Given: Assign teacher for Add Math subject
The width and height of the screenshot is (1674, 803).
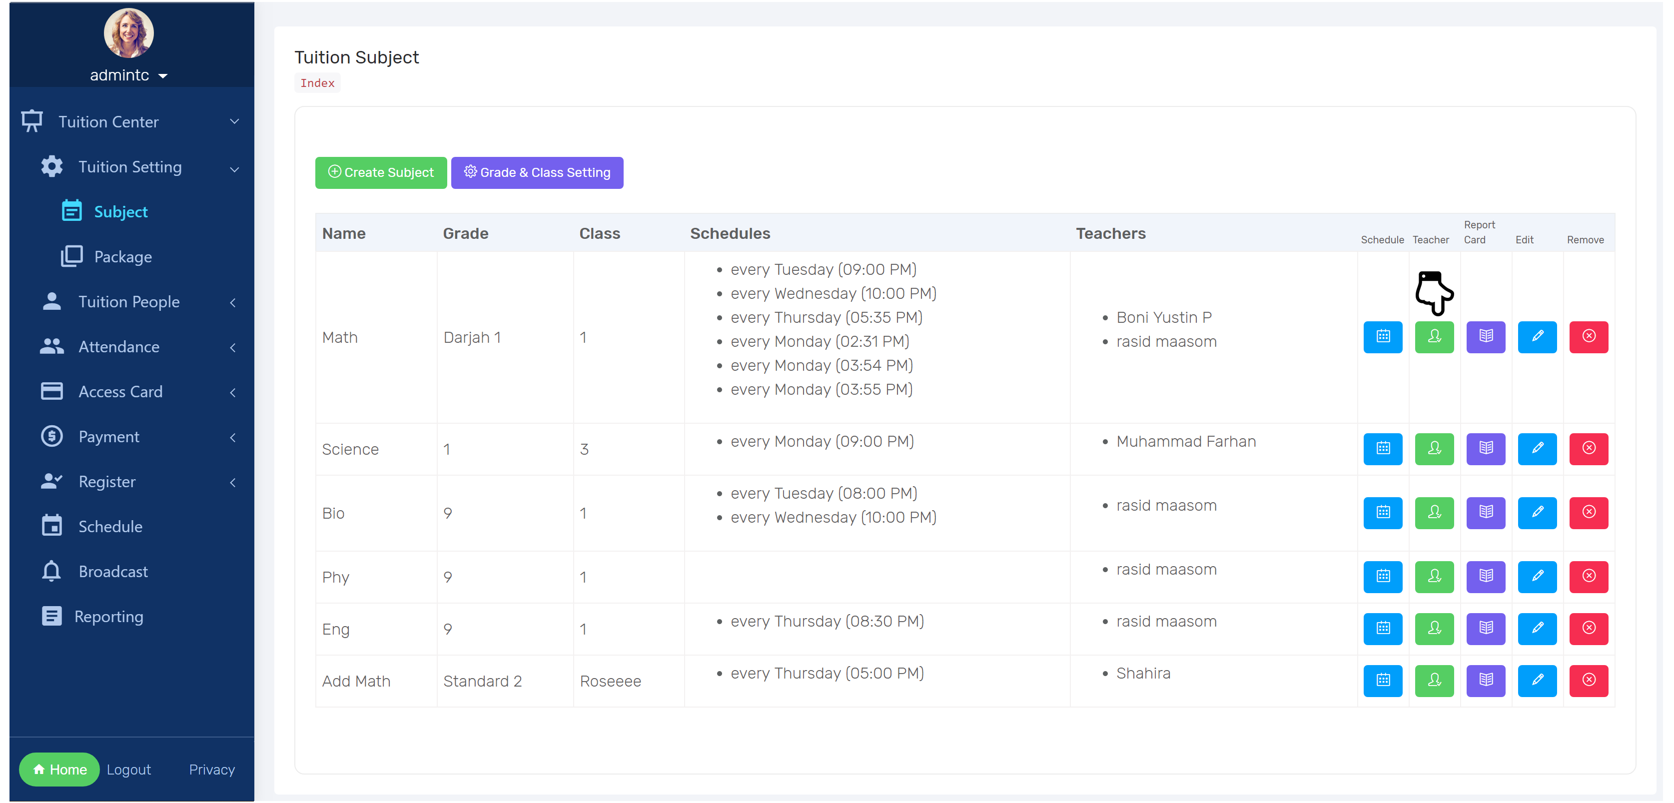Looking at the screenshot, I should pyautogui.click(x=1434, y=680).
